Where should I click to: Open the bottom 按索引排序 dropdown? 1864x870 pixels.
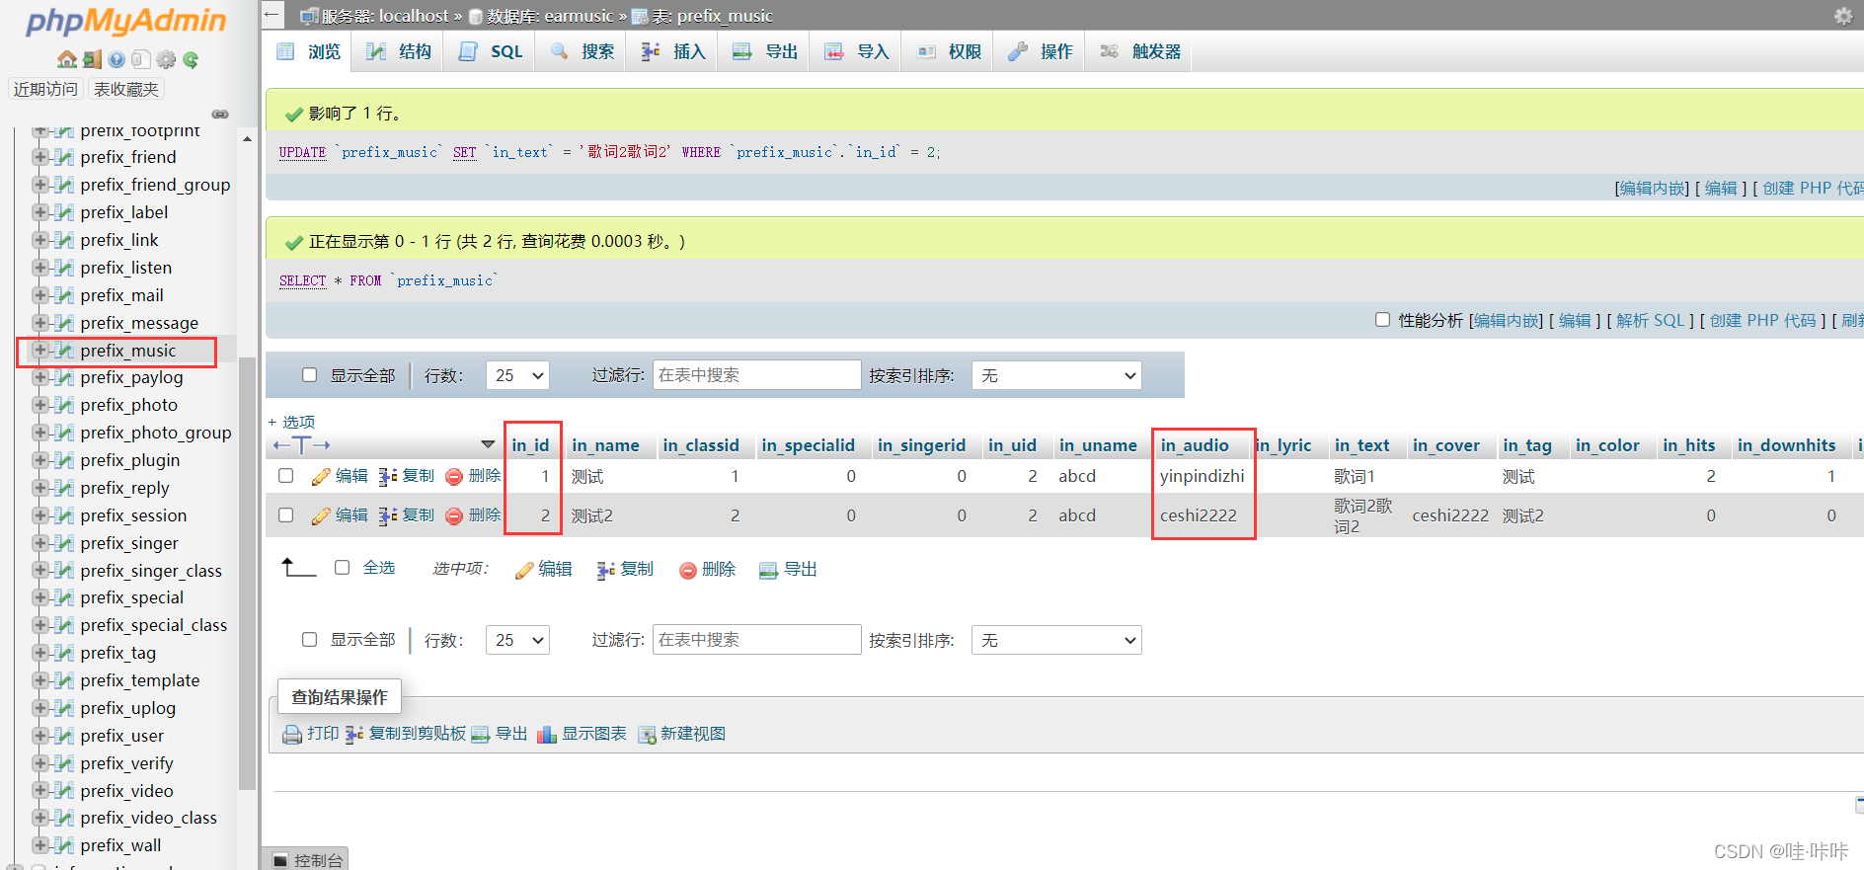1056,640
